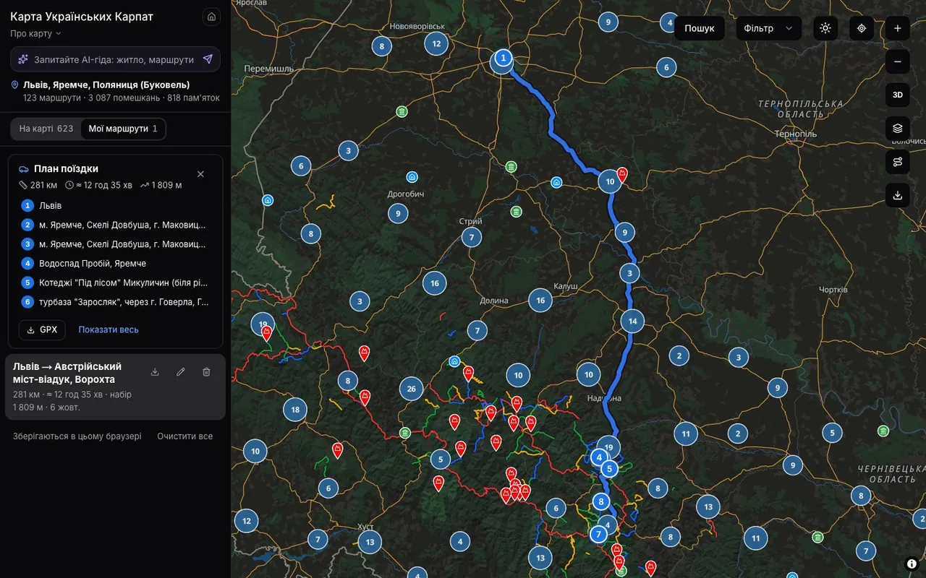Expand the Про карту dropdown
The image size is (926, 578).
(x=36, y=33)
